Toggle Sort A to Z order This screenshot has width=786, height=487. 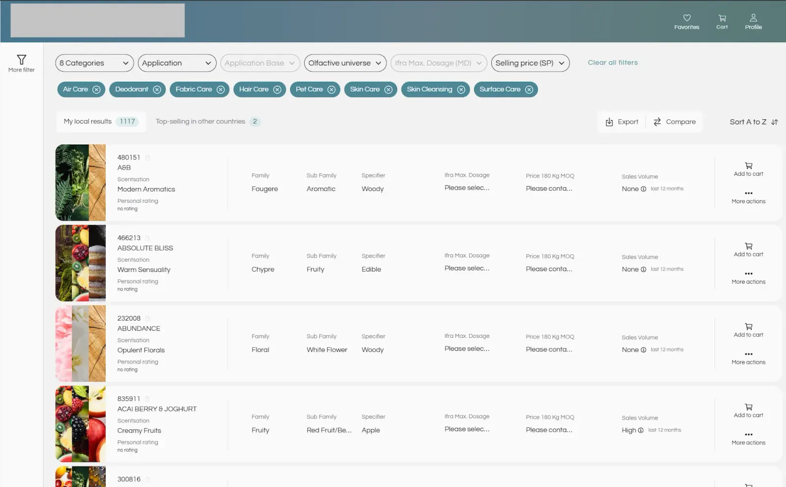tap(754, 122)
